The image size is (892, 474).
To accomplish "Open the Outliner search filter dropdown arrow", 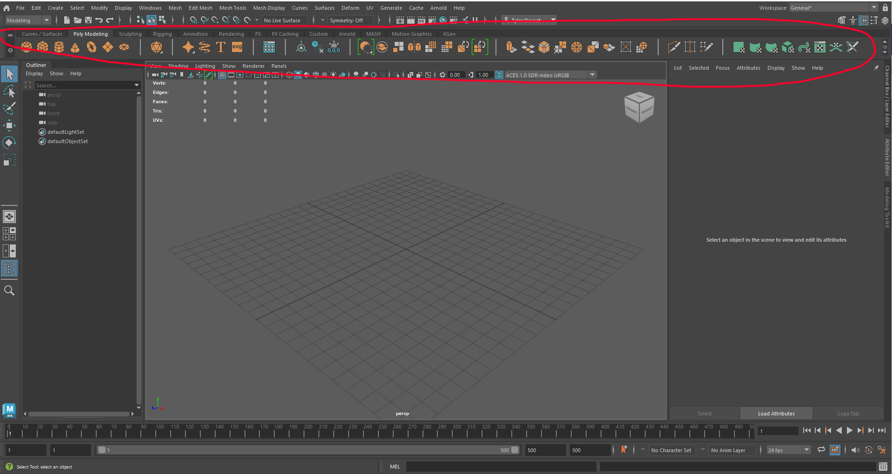I will pyautogui.click(x=137, y=85).
